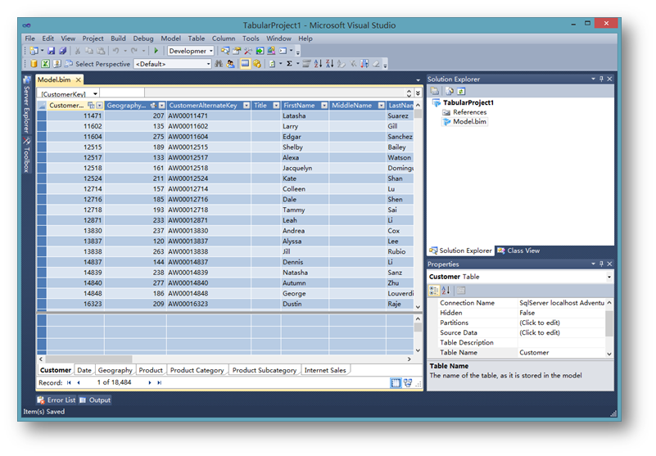Open Existing Connections icon in the model toolbar
This screenshot has height=456, width=656.
tap(57, 64)
